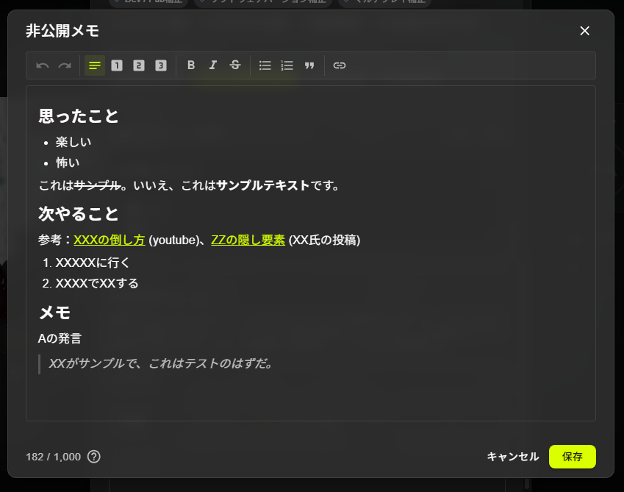Insert a block quote
The height and width of the screenshot is (492, 624).
[x=309, y=65]
